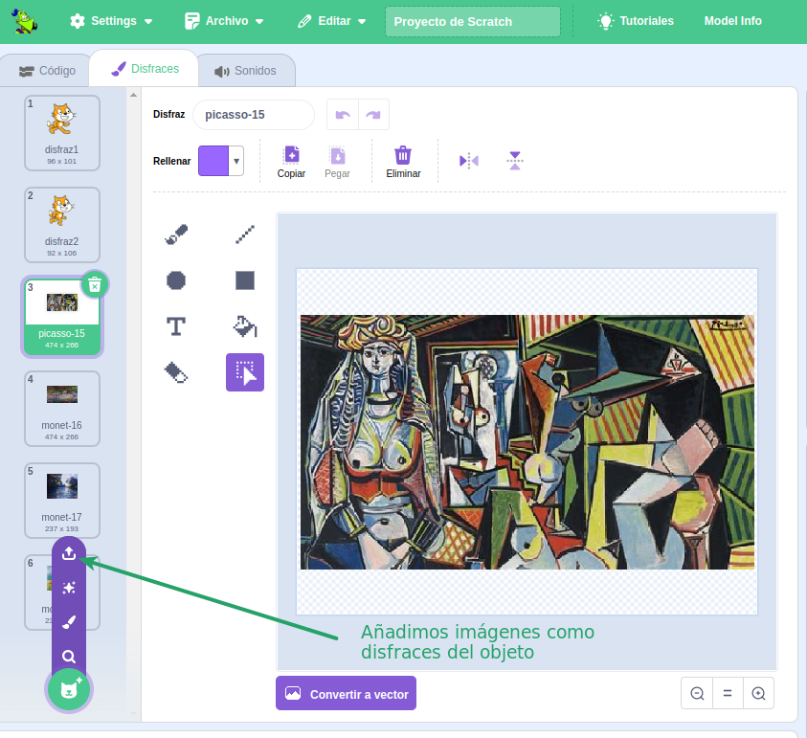The height and width of the screenshot is (738, 807).
Task: Select the Eraser tool
Action: pyautogui.click(x=176, y=372)
